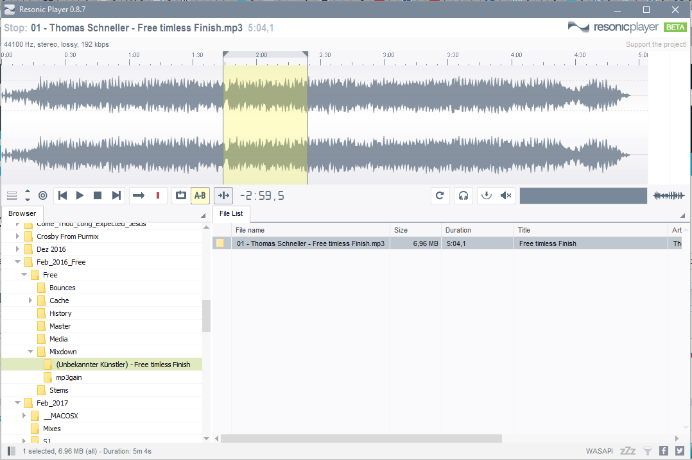Switch to the File List tab
Image resolution: width=692 pixels, height=460 pixels.
coord(231,214)
